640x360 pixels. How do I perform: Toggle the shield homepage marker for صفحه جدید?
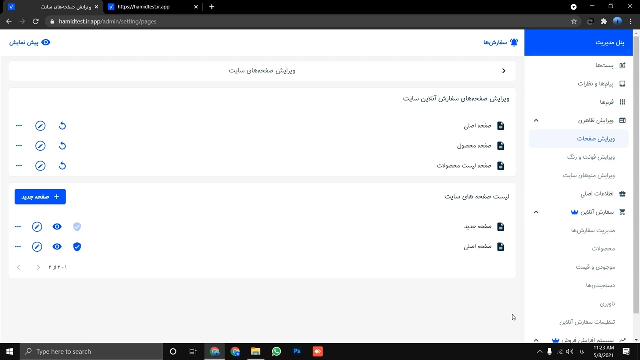(77, 227)
